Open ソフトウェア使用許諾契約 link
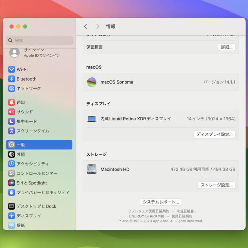248x248 pixels. (148, 211)
